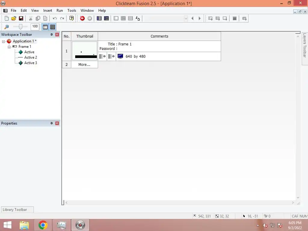This screenshot has height=231, width=308.
Task: Open the Help menu
Action: click(x=102, y=11)
